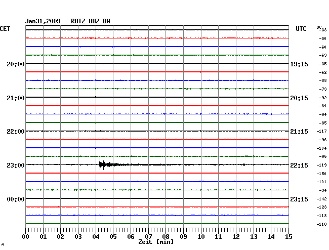Image resolution: width=329 pixels, height=250 pixels.
Task: Select minute tick label 07 on axis
Action: point(148,237)
